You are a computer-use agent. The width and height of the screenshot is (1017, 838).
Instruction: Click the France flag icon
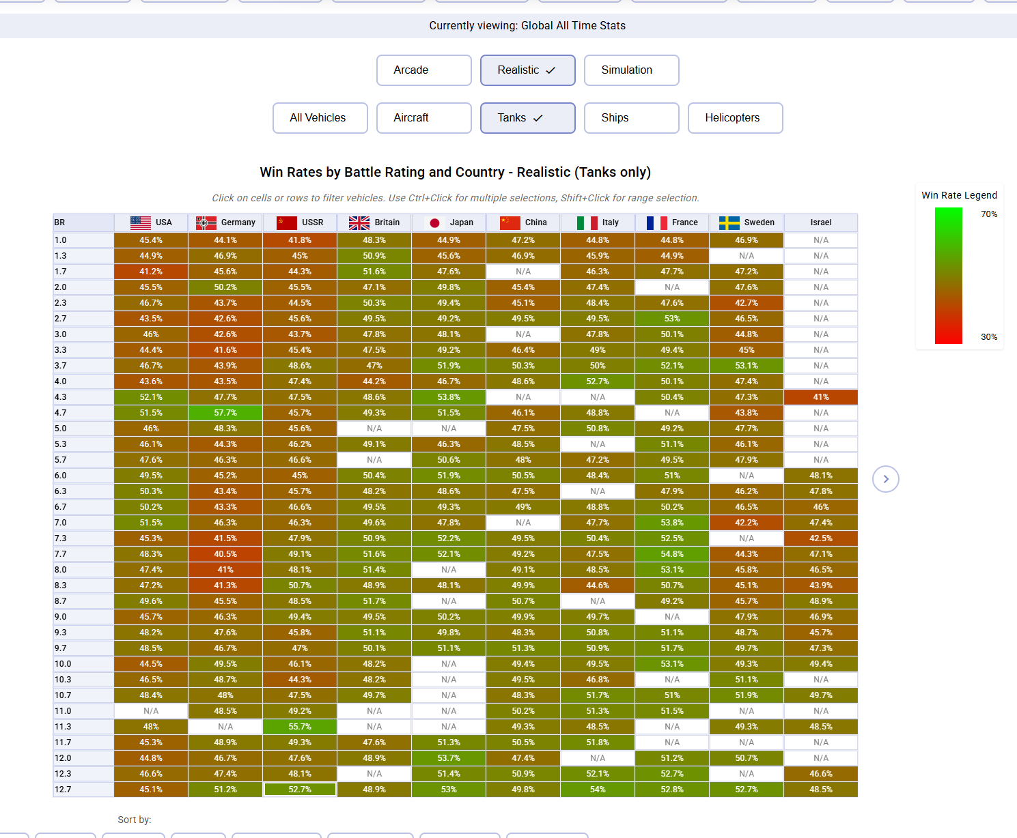pos(657,222)
